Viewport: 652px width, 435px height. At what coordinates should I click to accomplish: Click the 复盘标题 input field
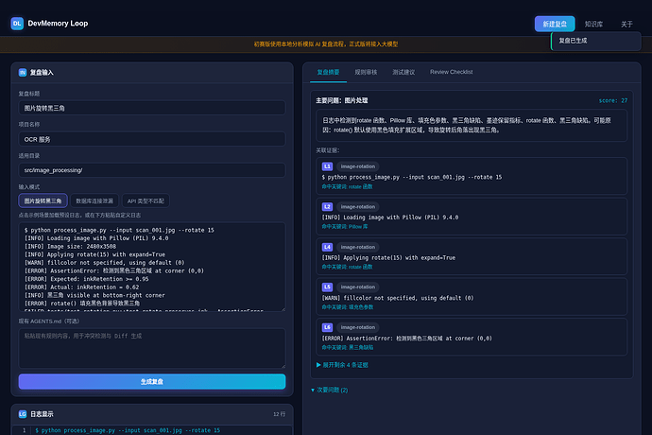152,108
